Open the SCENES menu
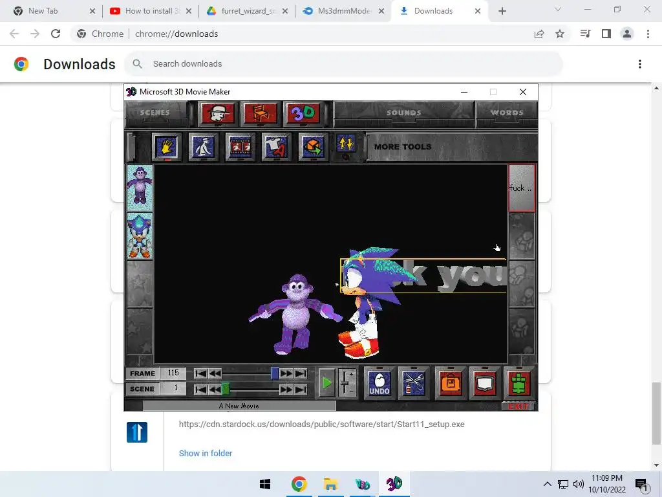The height and width of the screenshot is (497, 662). pyautogui.click(x=155, y=113)
